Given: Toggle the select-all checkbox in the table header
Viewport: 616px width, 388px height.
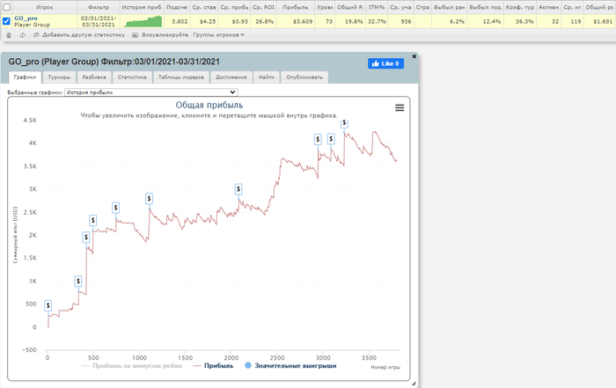Looking at the screenshot, I should tap(7, 7).
